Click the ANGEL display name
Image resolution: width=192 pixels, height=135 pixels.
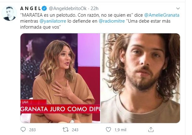[31, 8]
